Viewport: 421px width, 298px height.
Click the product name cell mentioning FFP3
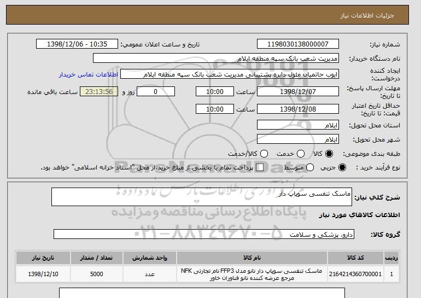[x=252, y=274]
